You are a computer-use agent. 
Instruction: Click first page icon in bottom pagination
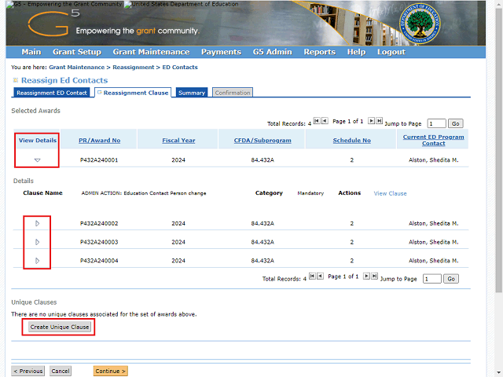coord(312,276)
